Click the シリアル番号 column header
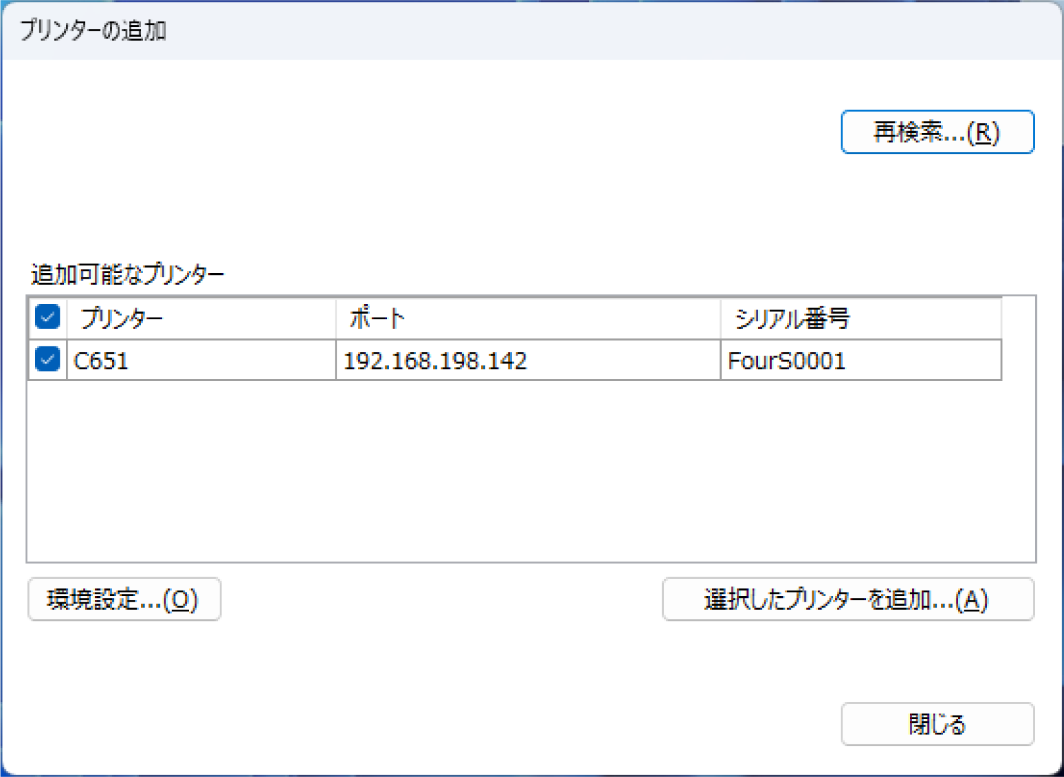This screenshot has height=777, width=1064. (860, 319)
